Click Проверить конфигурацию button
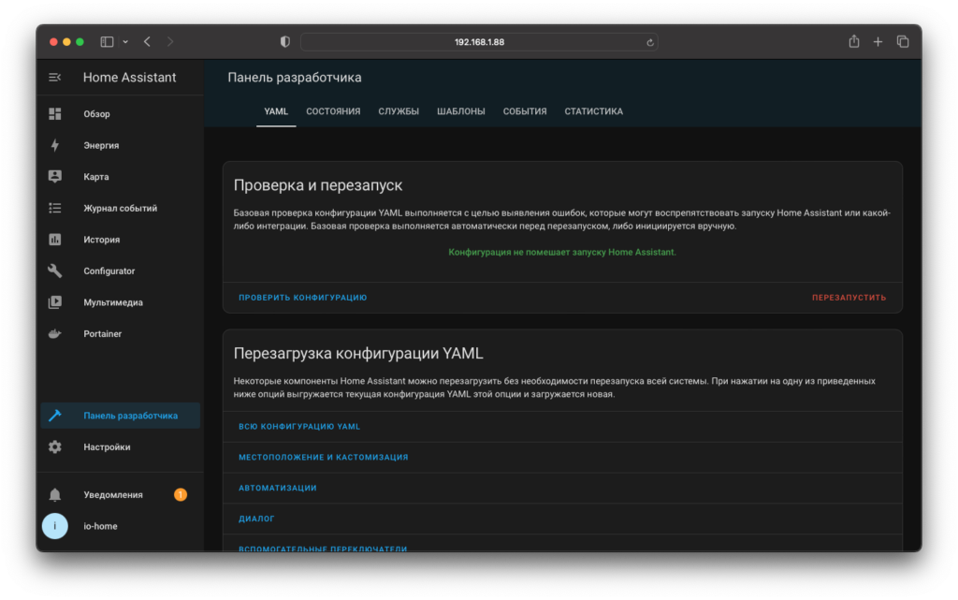The image size is (958, 600). click(x=302, y=298)
